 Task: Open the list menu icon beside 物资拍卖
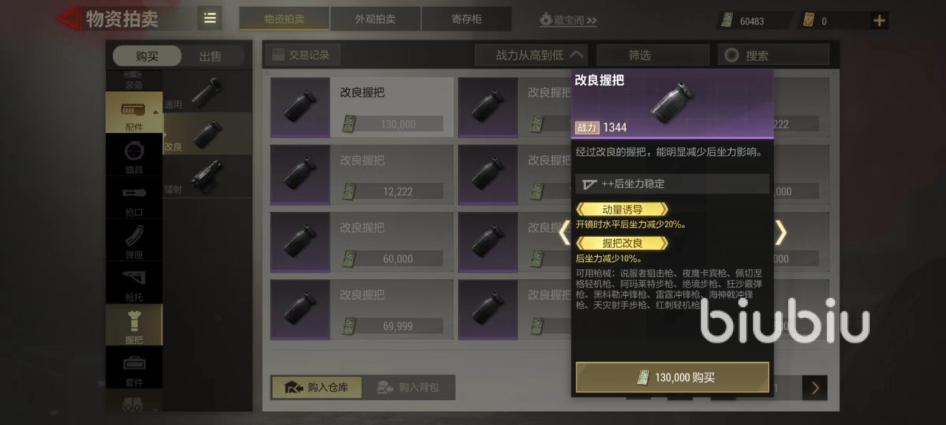point(210,18)
